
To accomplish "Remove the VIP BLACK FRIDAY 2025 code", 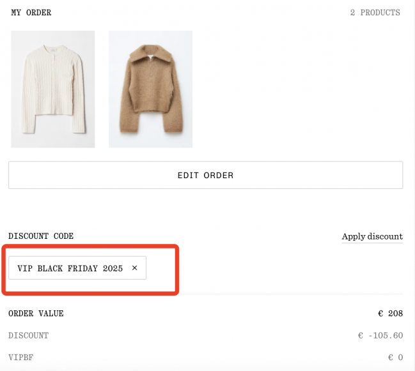I will tap(134, 268).
